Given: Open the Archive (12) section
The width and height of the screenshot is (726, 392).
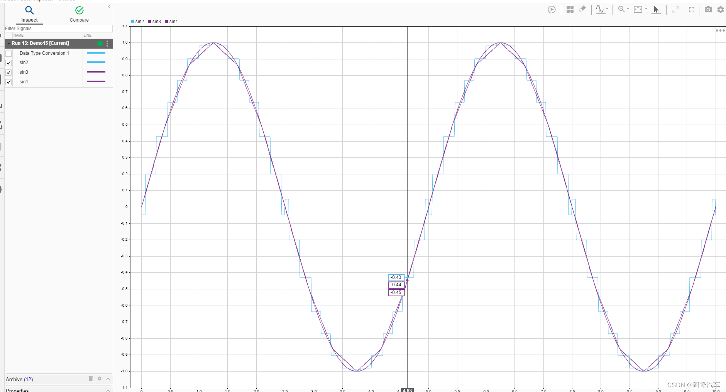Looking at the screenshot, I should point(19,380).
